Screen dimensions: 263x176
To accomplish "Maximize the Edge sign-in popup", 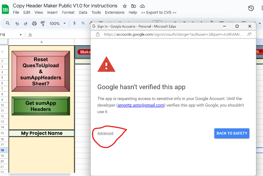I will click(237, 26).
